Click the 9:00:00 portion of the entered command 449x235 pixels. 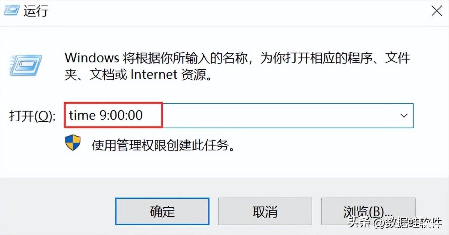click(121, 115)
